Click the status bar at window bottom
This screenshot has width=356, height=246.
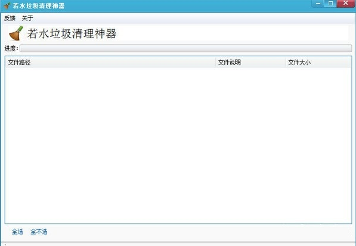click(178, 244)
